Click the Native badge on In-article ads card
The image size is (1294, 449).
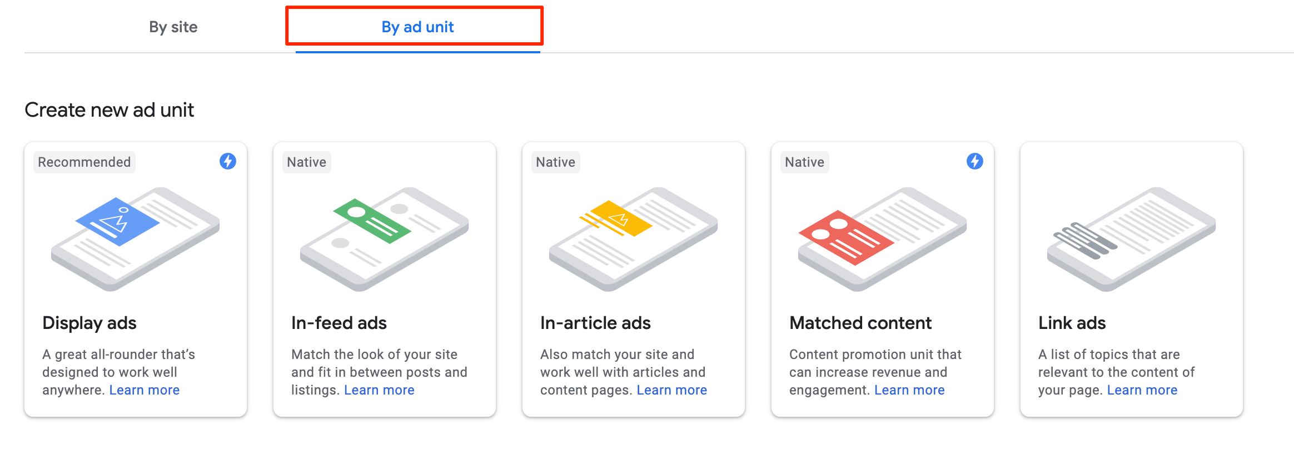coord(555,162)
